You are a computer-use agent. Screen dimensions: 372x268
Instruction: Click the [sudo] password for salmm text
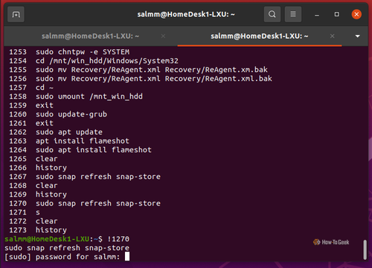coord(62,257)
